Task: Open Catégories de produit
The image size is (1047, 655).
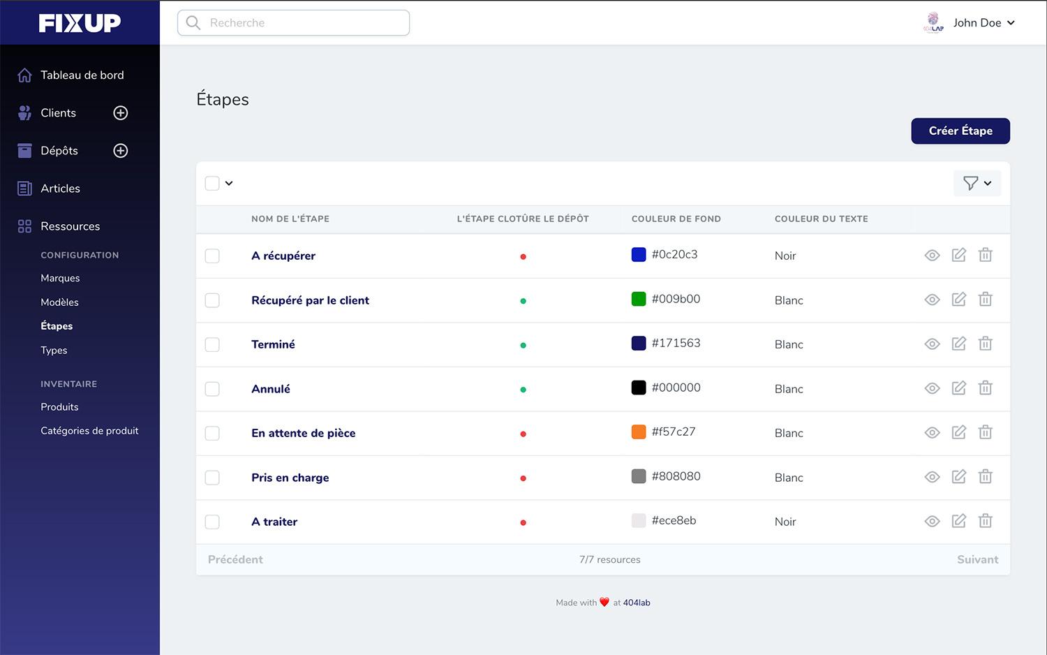Action: pyautogui.click(x=89, y=431)
